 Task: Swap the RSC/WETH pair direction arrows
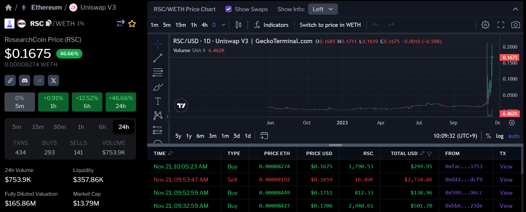click(x=121, y=23)
